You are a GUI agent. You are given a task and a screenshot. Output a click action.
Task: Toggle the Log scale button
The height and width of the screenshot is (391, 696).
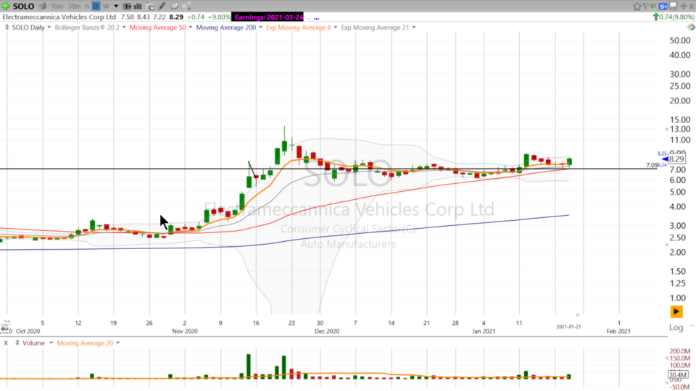[676, 327]
